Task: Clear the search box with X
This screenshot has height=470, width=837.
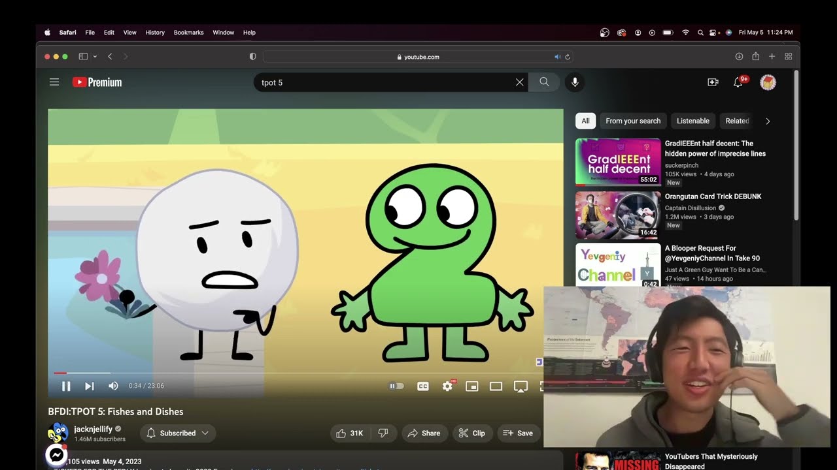Action: [519, 82]
